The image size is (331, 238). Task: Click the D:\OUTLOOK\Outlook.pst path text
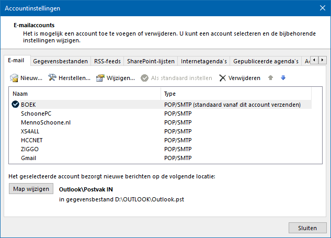150,199
